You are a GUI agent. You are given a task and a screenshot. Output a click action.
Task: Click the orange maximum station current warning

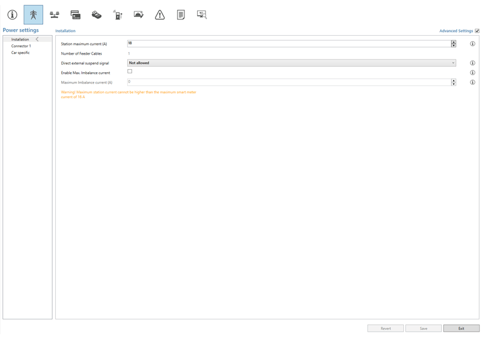[x=129, y=95]
